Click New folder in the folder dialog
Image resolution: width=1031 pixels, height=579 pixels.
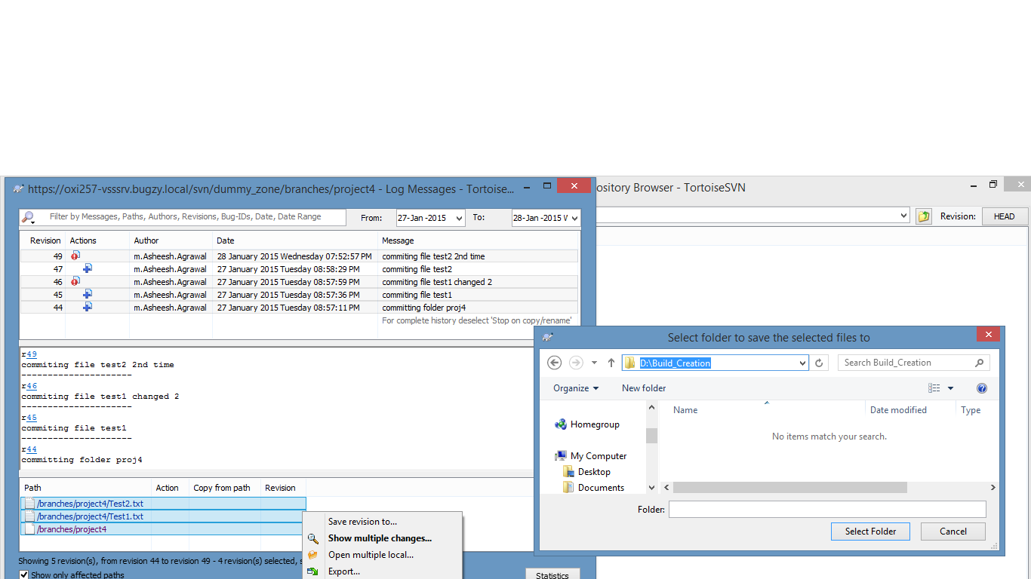pyautogui.click(x=644, y=388)
